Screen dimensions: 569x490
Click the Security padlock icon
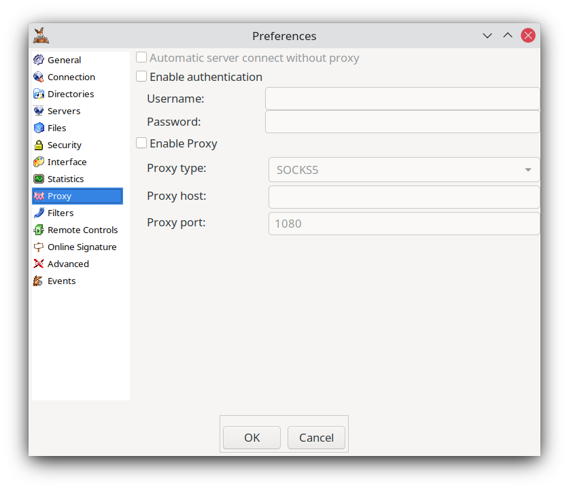[x=39, y=145]
